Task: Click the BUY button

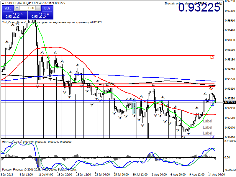Action: click(x=47, y=8)
